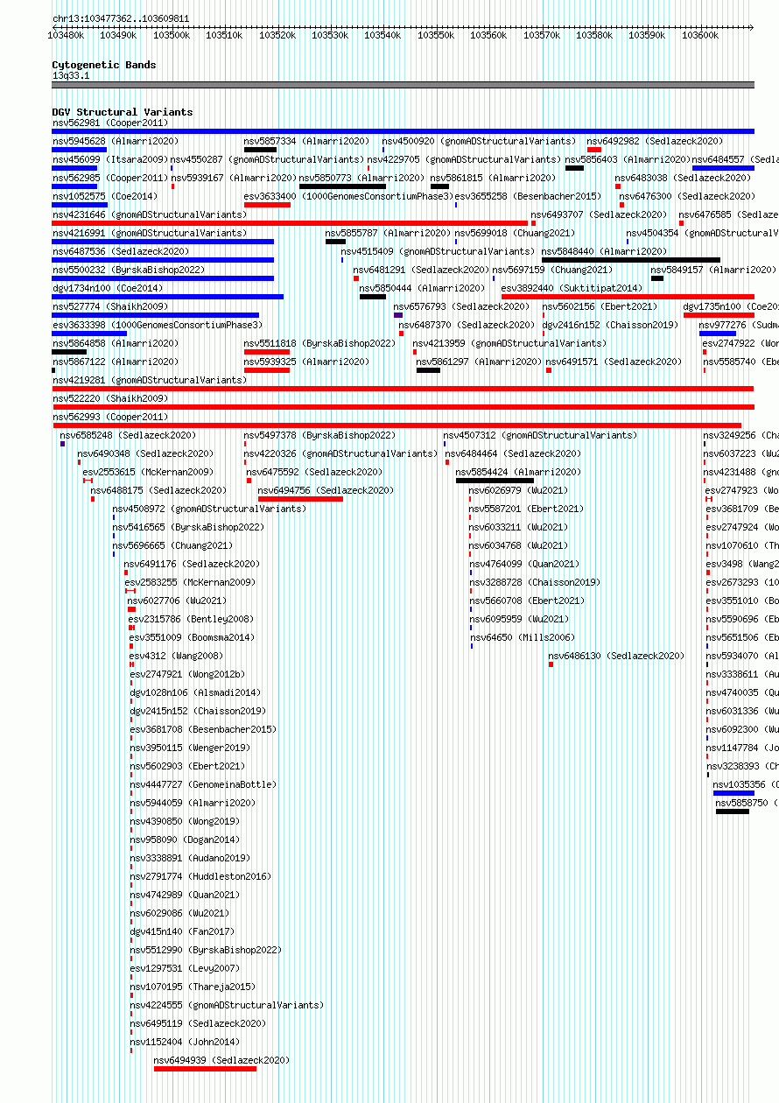Click nsv5855787 (Almarri2020) label
Screen dimensions: 779x1103
389,233
